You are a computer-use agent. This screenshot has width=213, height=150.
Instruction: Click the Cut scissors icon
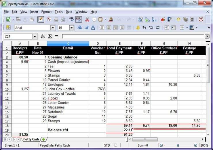pyautogui.click(x=87, y=20)
